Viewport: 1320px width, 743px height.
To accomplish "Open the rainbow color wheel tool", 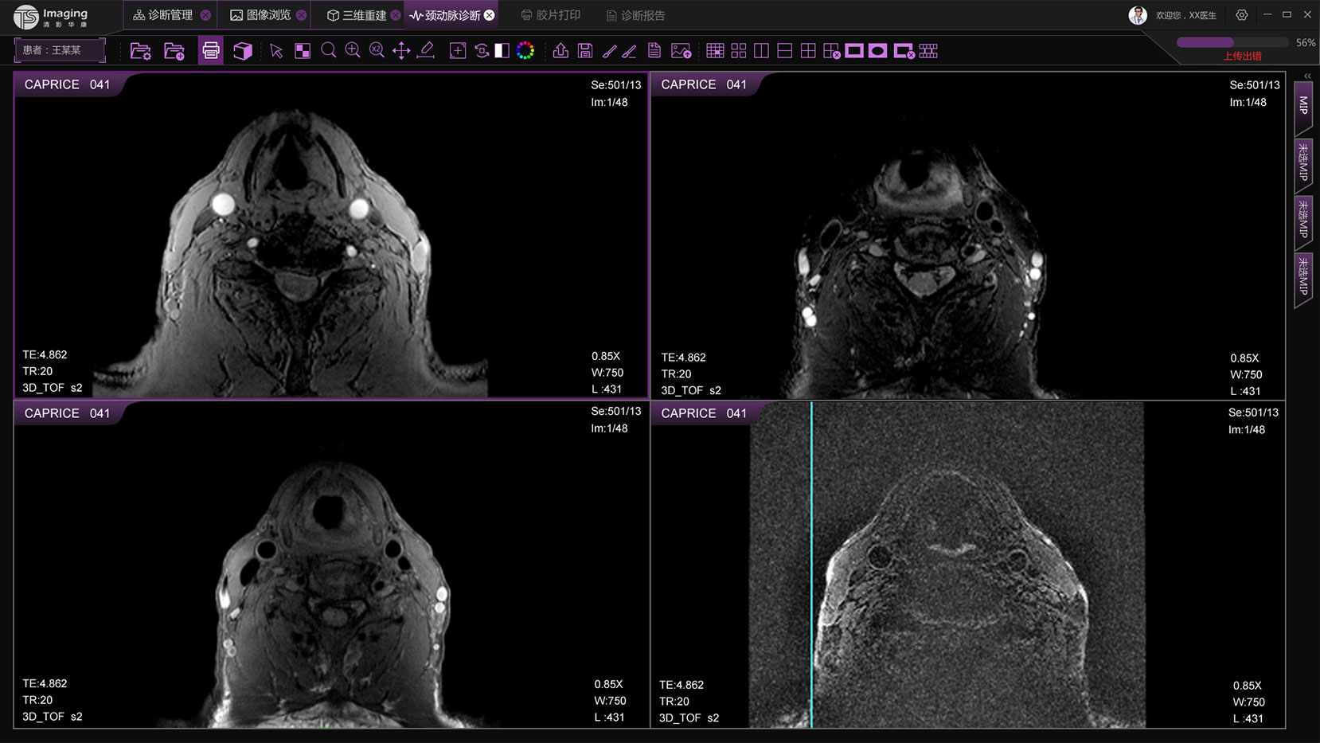I will tap(525, 51).
